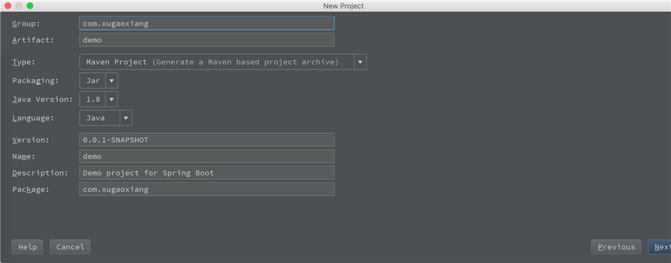Expand the Language dropdown arrow
671x263 pixels.
click(x=126, y=118)
